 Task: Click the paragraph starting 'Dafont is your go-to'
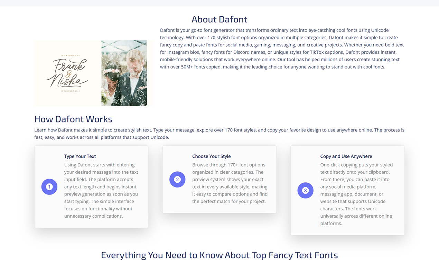[282, 48]
